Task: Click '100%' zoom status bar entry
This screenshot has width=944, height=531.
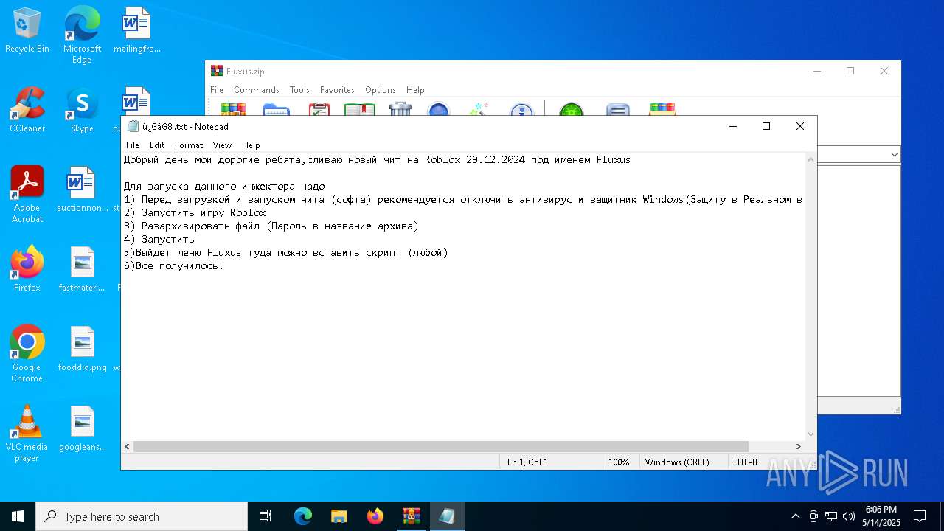Action: (x=619, y=462)
